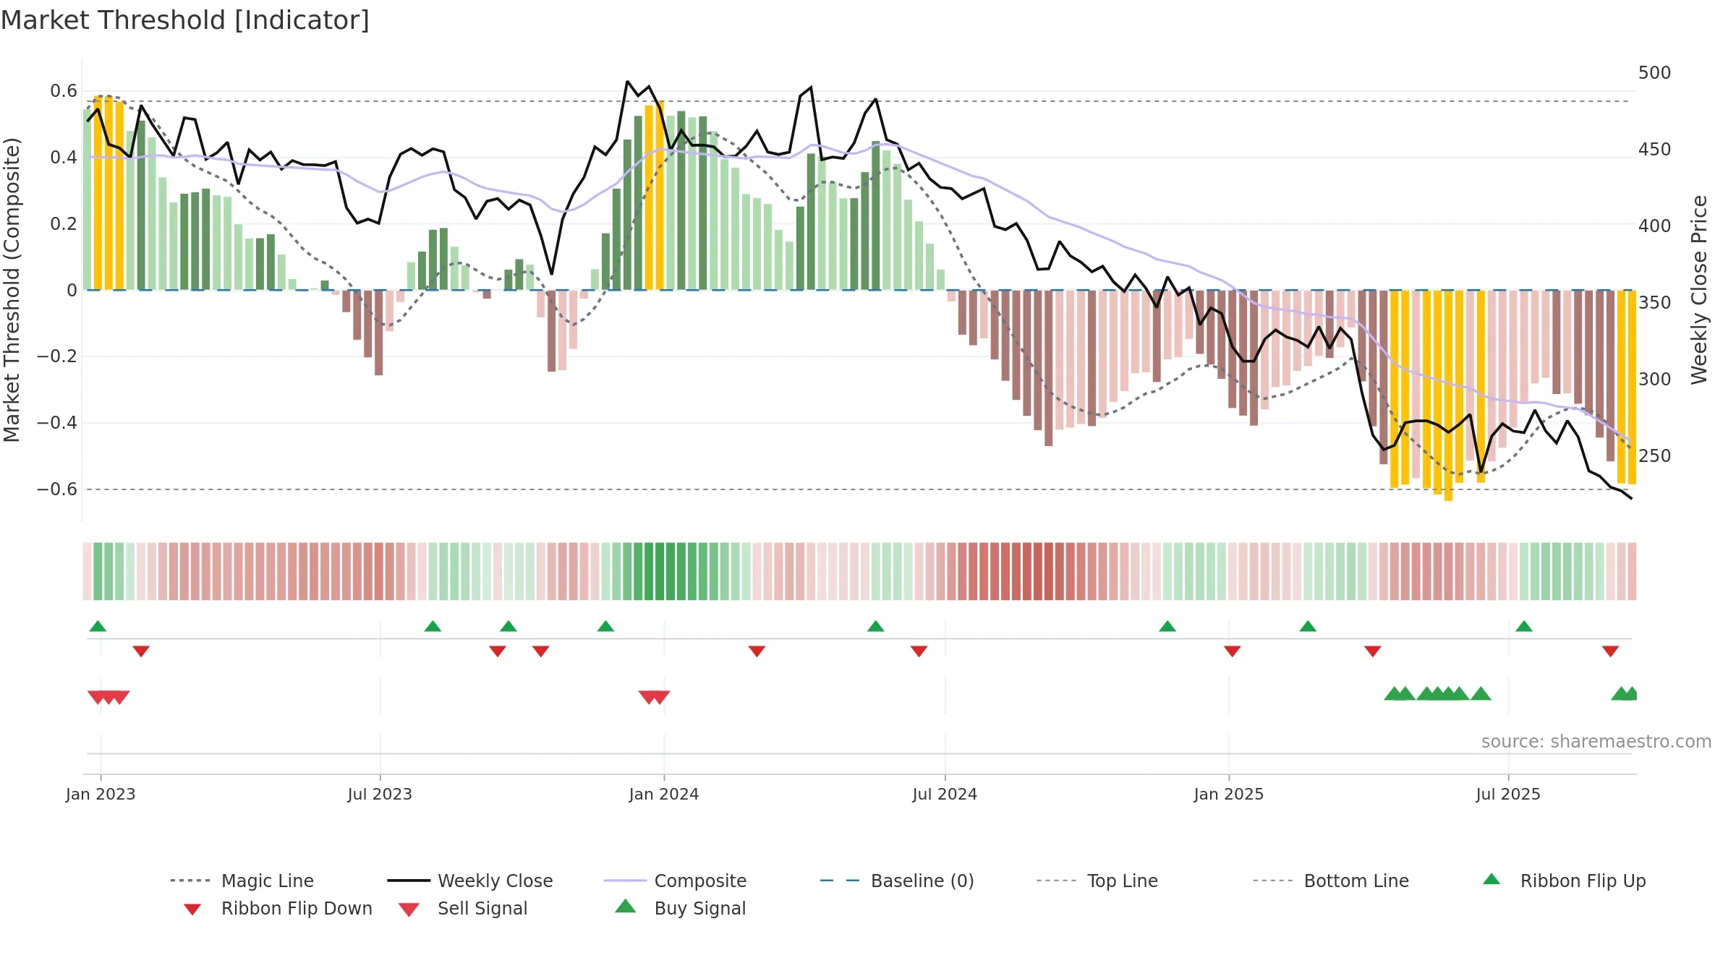Click the Jul 2025 x-axis label
The width and height of the screenshot is (1736, 976).
click(1508, 795)
